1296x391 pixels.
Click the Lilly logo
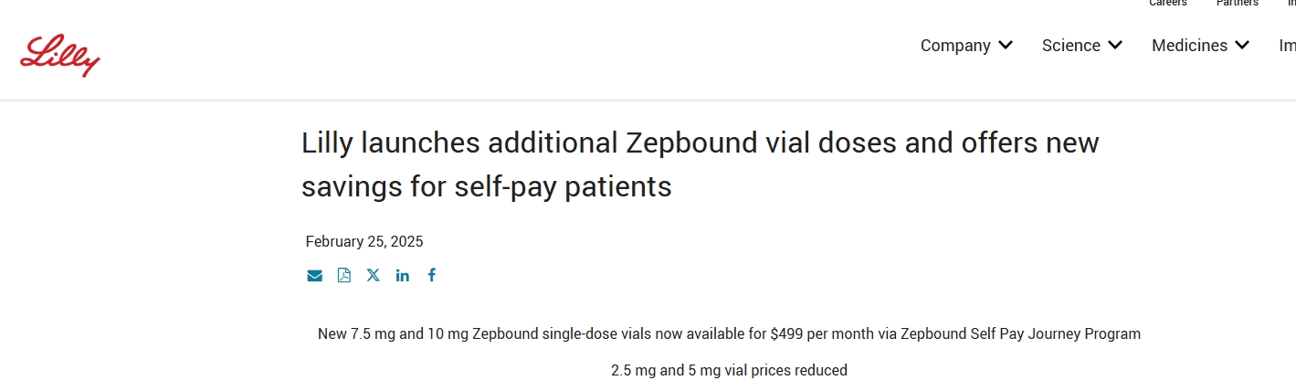pos(60,55)
